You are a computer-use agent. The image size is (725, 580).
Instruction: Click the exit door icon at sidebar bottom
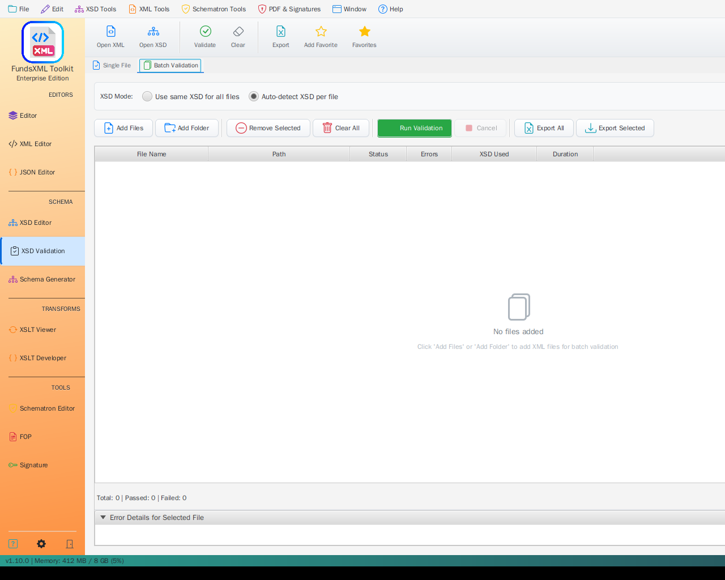[70, 544]
